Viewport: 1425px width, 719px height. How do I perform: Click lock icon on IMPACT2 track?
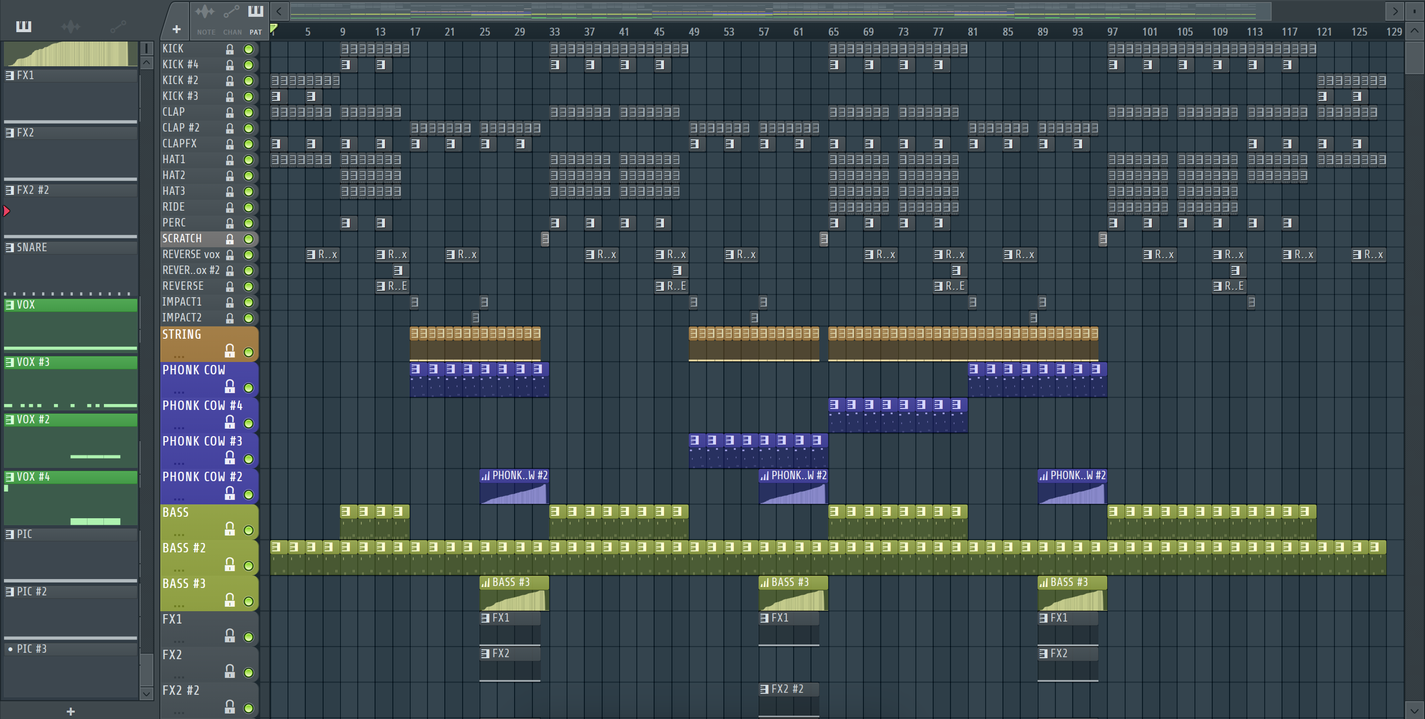click(230, 318)
